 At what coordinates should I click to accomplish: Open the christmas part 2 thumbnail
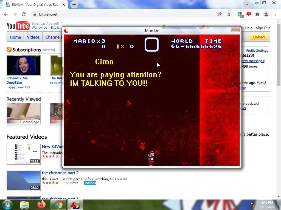coord(24,180)
